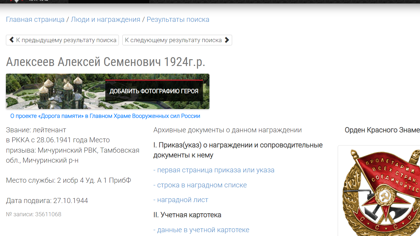
Task: Go to Главная страница breadcrumb
Action: point(35,20)
